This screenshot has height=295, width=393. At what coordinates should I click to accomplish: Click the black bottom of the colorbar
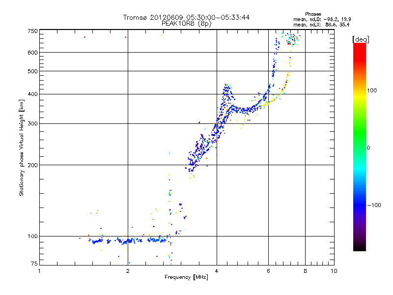360,248
